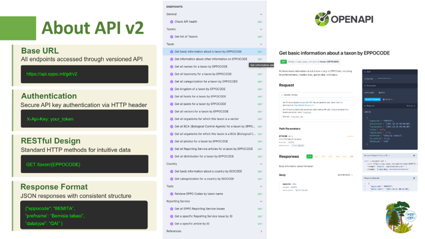This screenshot has width=425, height=239.
Task: Click purple icon beside Get a specific article by ID
Action: coord(171,224)
